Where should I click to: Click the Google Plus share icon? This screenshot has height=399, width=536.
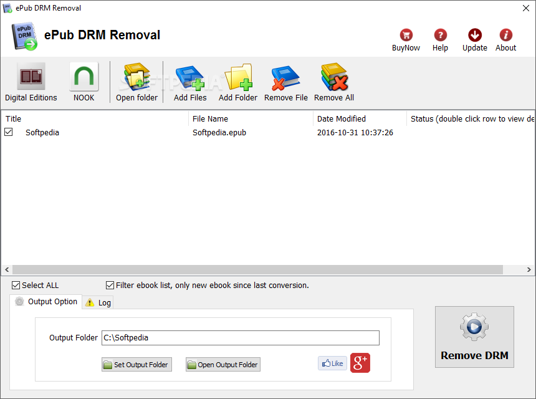(360, 363)
